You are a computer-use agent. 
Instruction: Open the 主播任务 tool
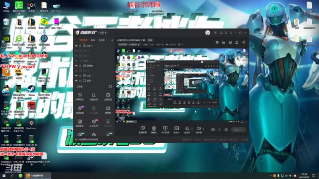pos(108,97)
